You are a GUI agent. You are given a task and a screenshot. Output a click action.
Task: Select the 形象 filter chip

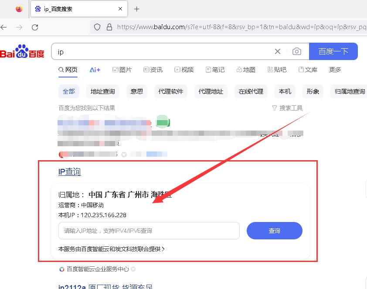(313, 91)
